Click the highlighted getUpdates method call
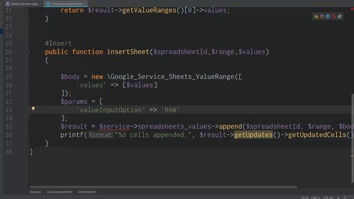Image resolution: width=354 pixels, height=199 pixels. [x=253, y=135]
